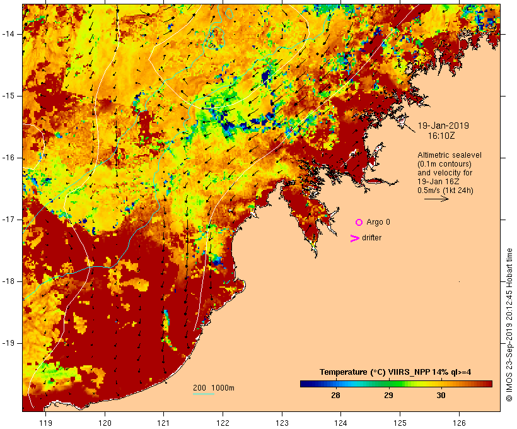Click the '123' longitude axis label
Screen dimensions: 517x429
pos(282,423)
